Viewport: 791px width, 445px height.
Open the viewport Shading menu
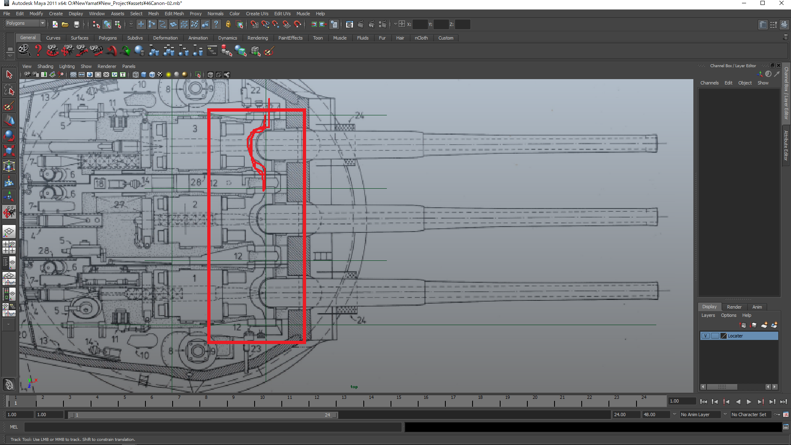[45, 66]
